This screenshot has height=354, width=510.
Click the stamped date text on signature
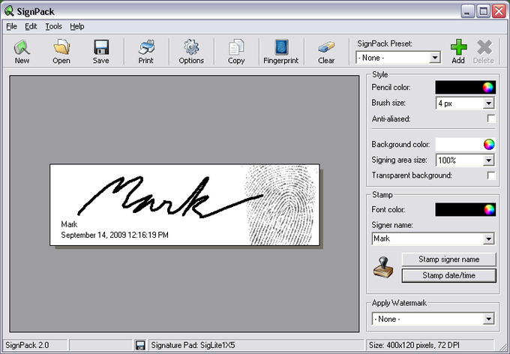click(115, 235)
